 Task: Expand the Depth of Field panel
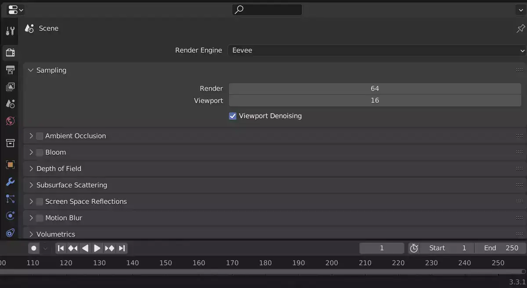tap(31, 169)
